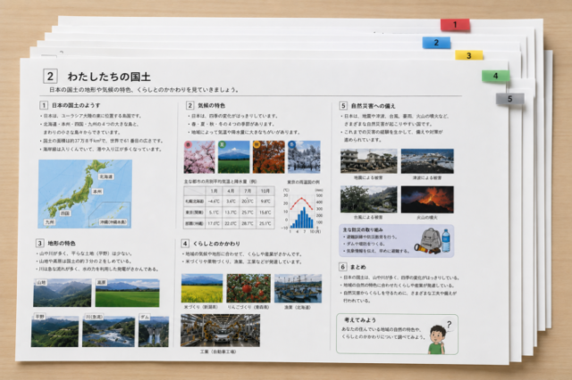Click the pink spring badge on the blossom photo
This screenshot has height=380, width=572.
(x=188, y=145)
